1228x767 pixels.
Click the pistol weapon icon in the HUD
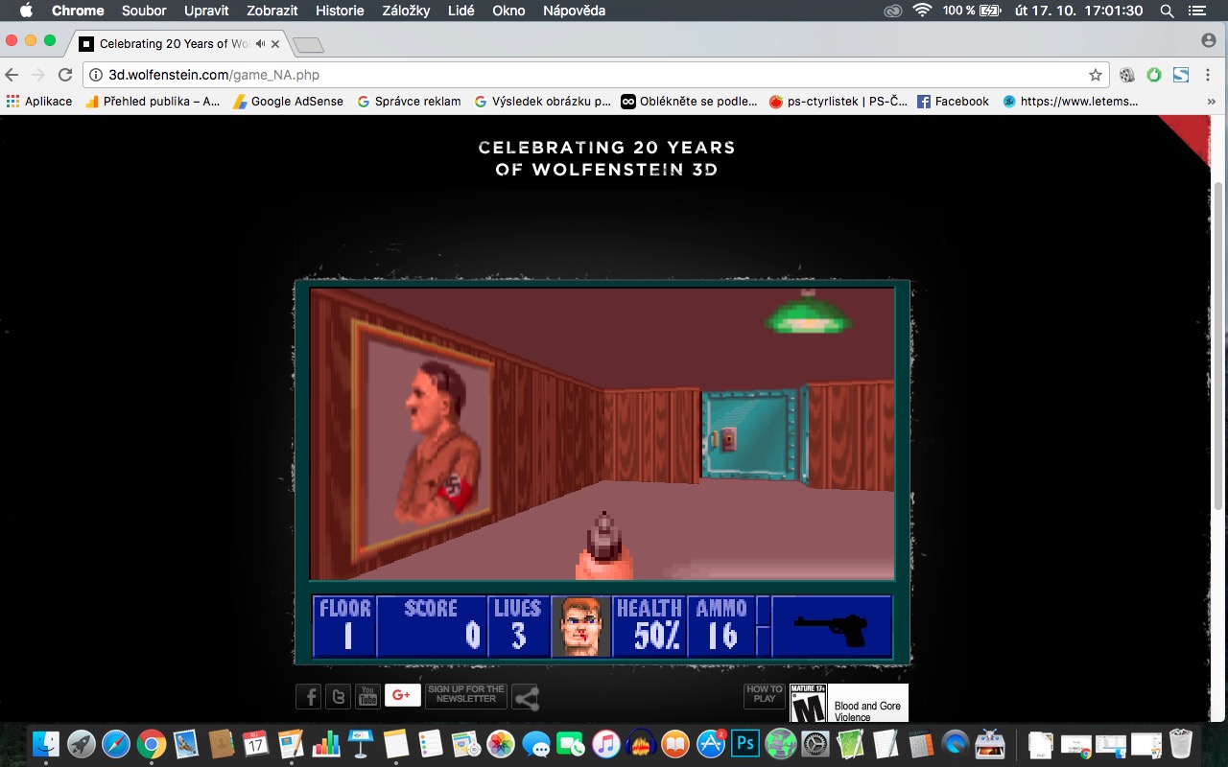tap(831, 628)
